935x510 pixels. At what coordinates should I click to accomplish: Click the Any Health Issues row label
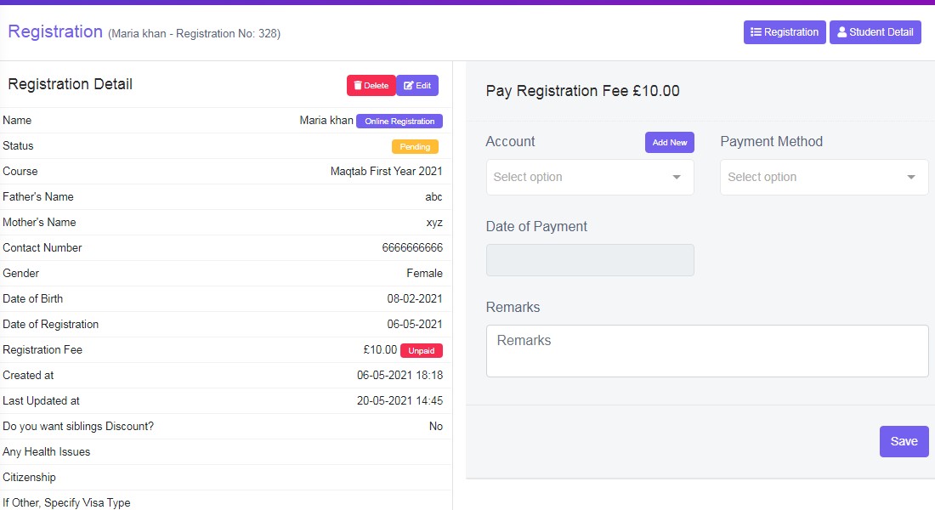(47, 451)
